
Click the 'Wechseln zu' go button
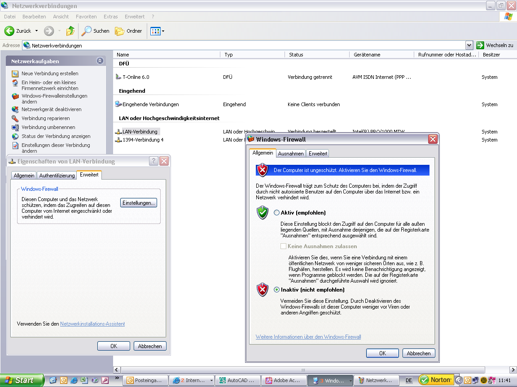495,45
